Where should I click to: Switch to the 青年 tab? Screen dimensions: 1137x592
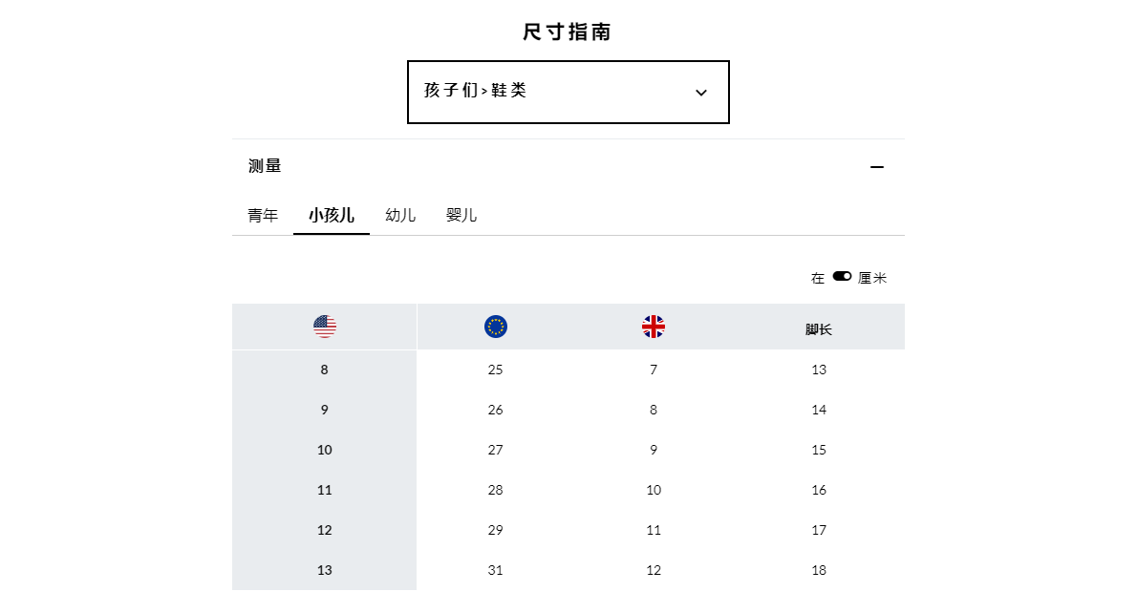[x=263, y=215]
